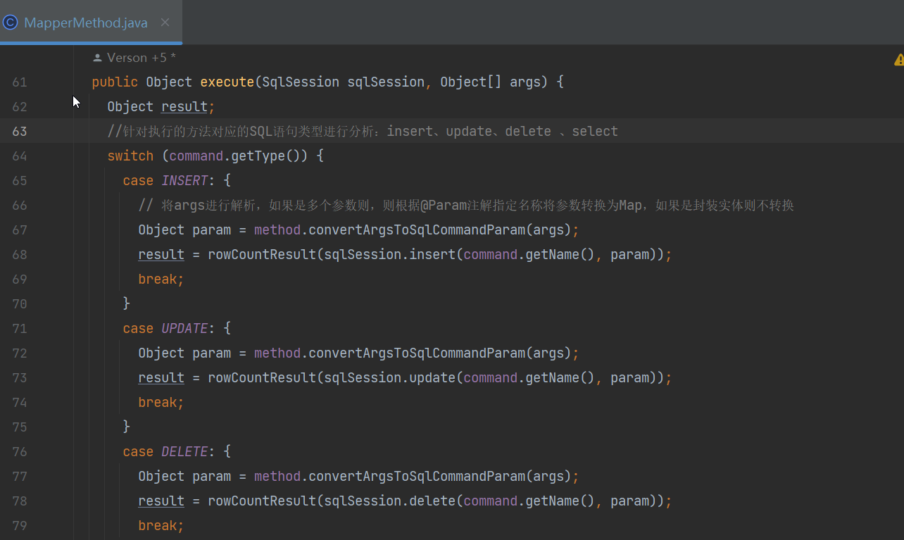
Task: Click 'rowCountResult' on line 68
Action: coord(262,255)
